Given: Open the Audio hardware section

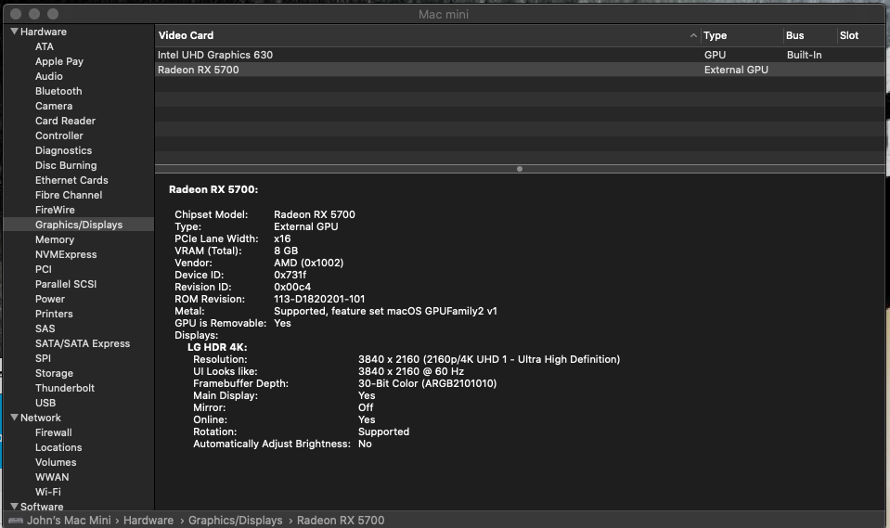Looking at the screenshot, I should [x=49, y=76].
